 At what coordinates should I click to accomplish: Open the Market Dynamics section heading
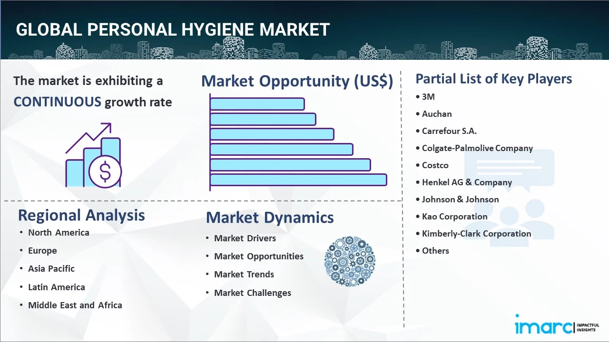click(270, 218)
